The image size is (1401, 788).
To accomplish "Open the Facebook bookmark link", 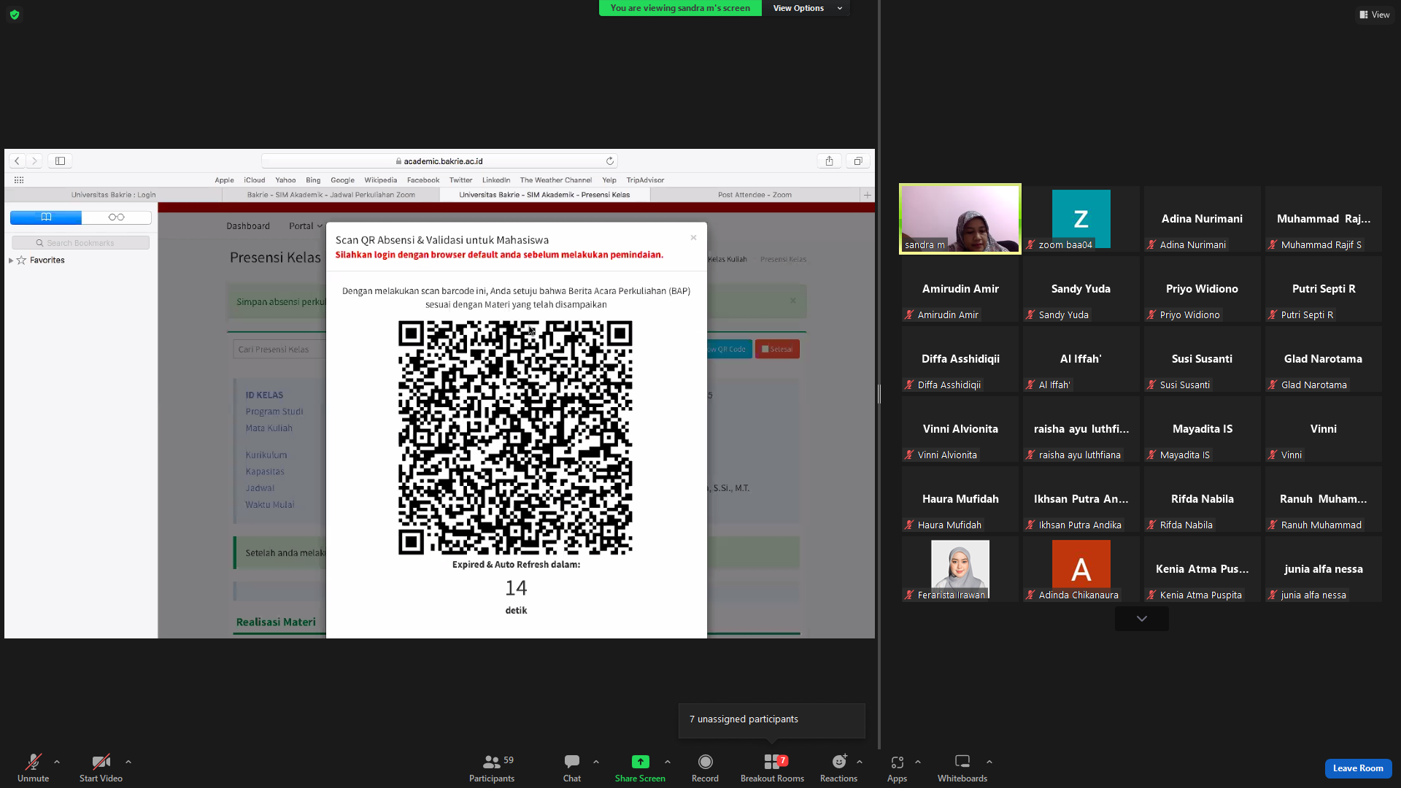I will tap(423, 180).
